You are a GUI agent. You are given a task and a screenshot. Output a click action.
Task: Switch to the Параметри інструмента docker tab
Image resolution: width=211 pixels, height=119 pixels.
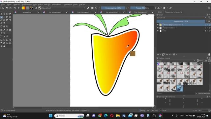click(x=173, y=12)
